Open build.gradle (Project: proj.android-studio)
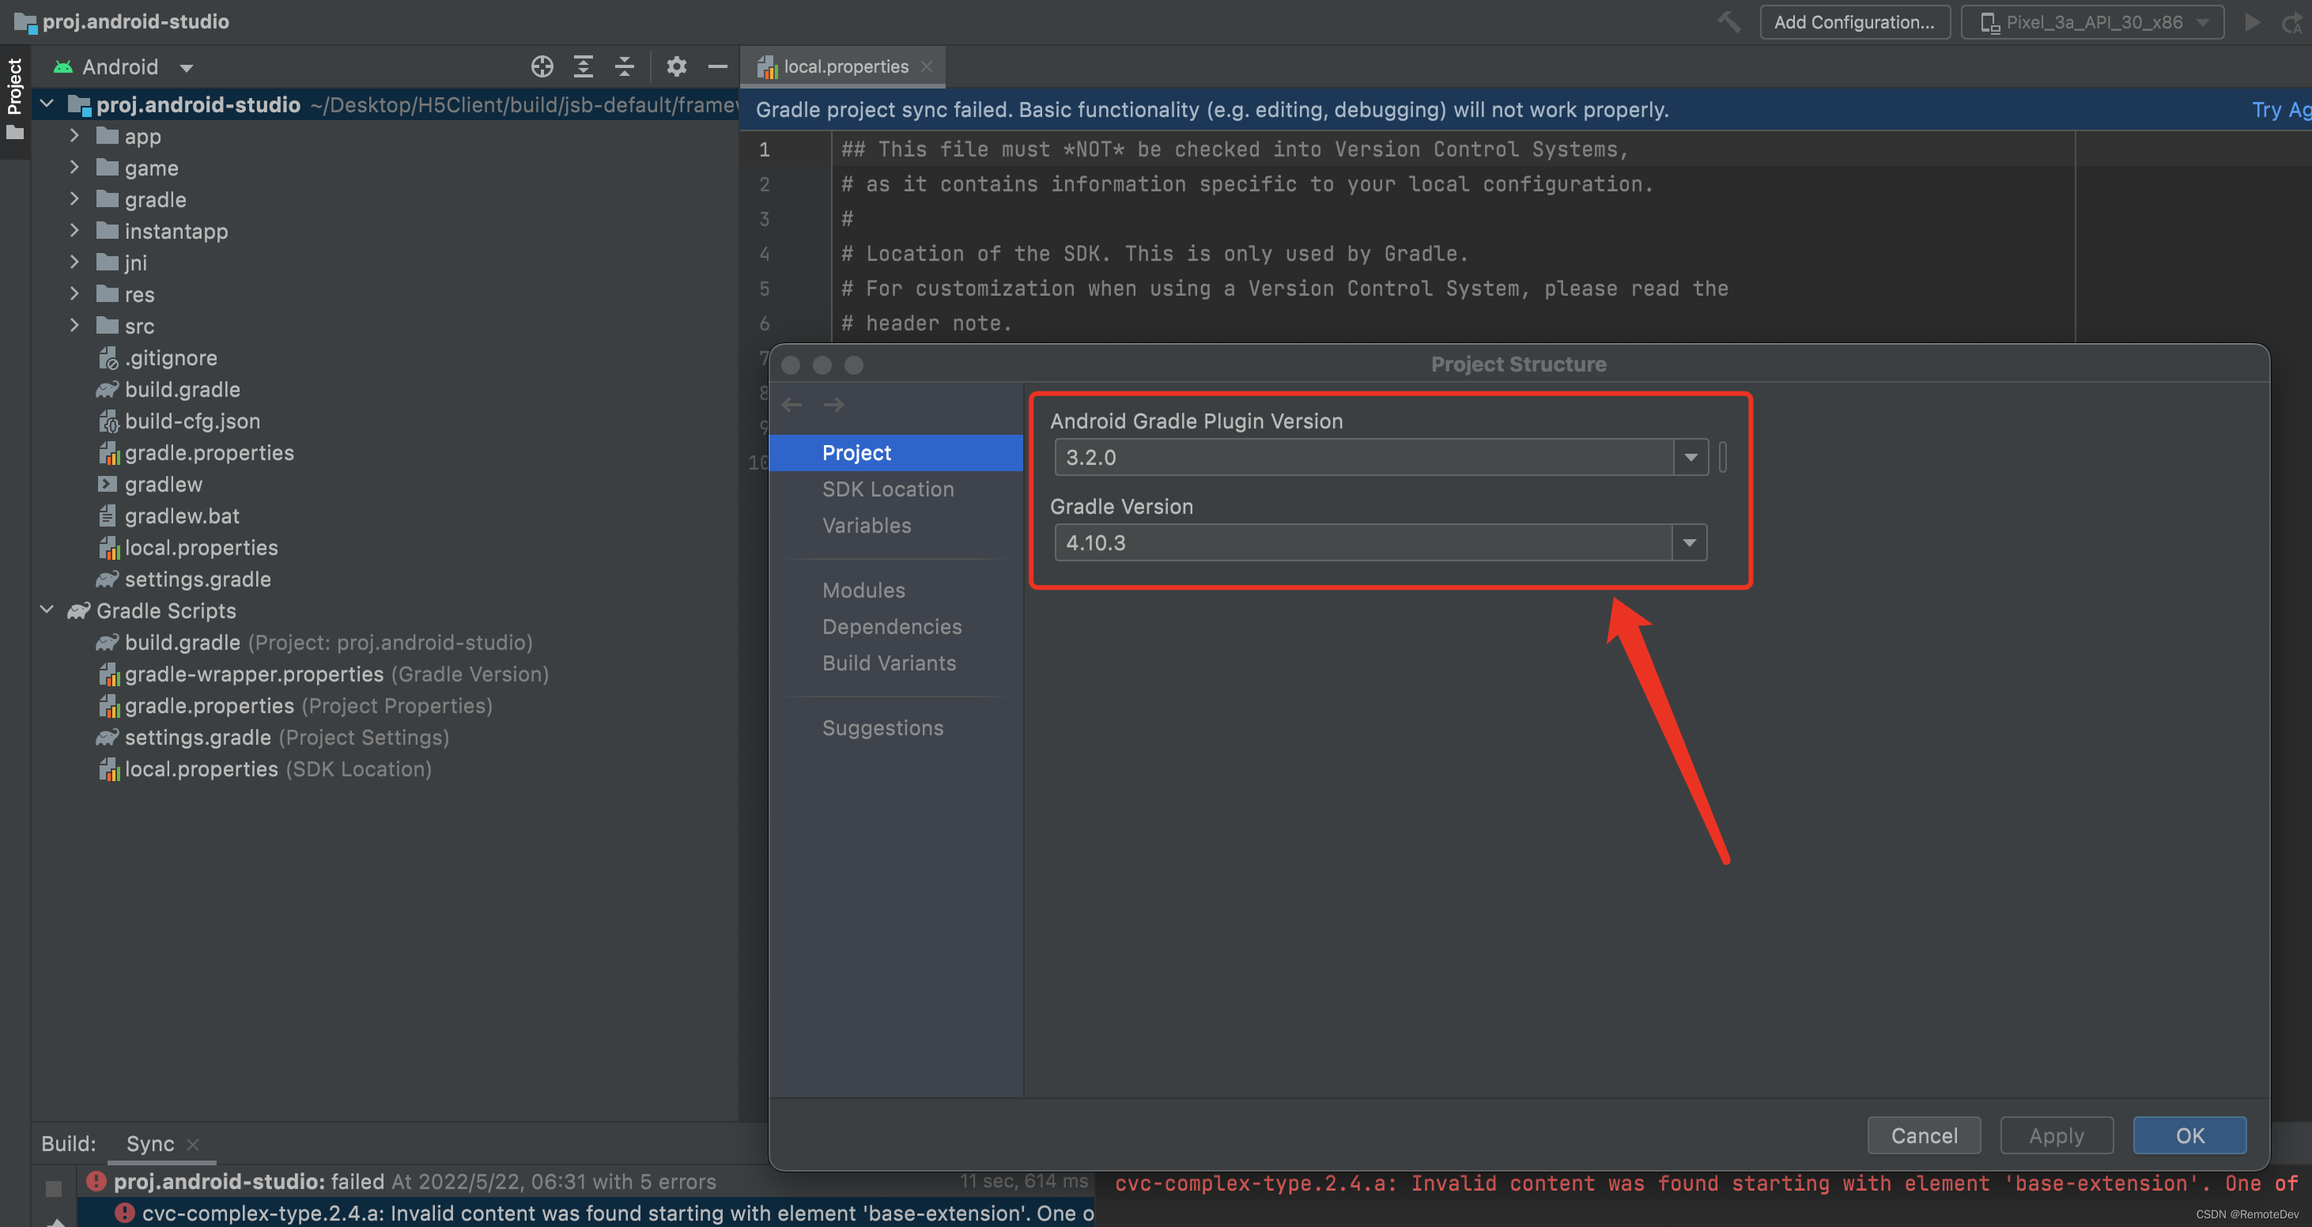Screen dimensions: 2312x1227 [314, 643]
